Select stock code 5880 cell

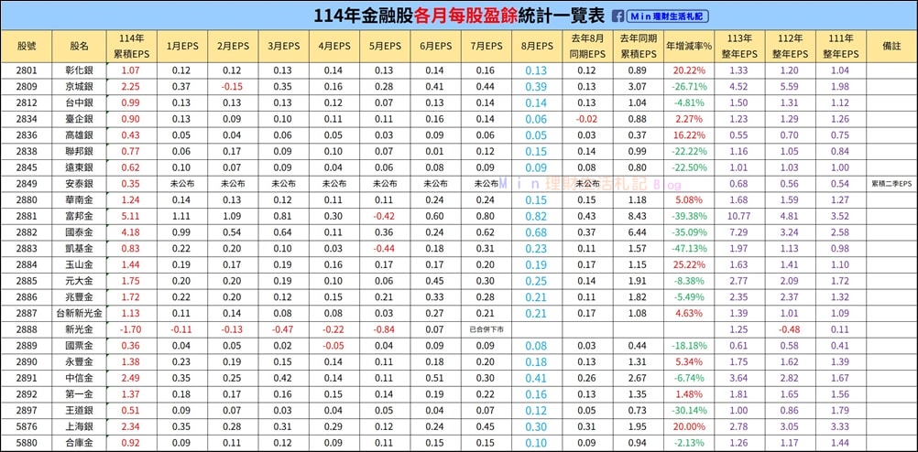click(27, 443)
